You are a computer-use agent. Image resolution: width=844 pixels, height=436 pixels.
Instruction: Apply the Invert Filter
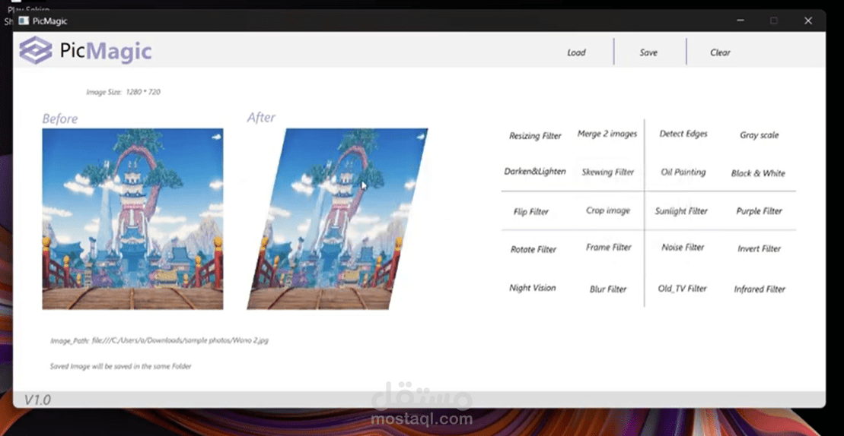759,248
